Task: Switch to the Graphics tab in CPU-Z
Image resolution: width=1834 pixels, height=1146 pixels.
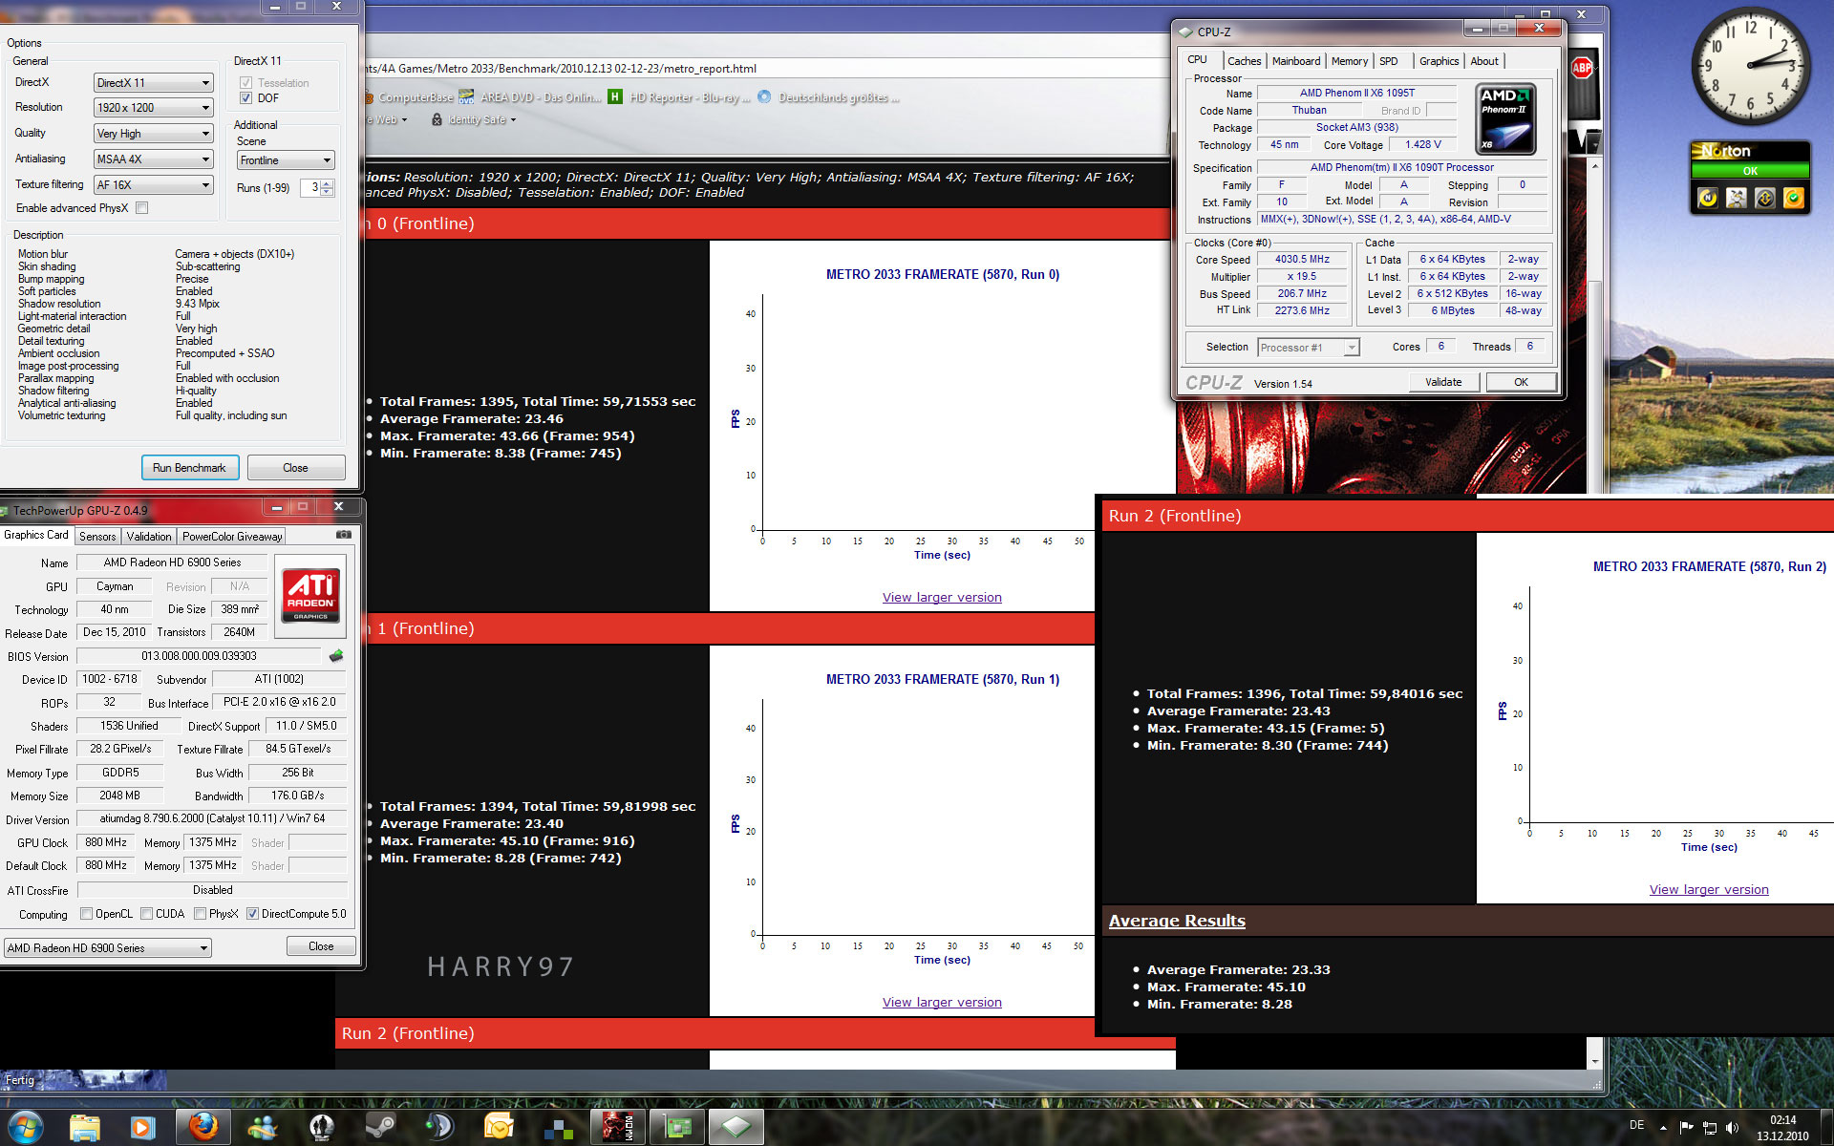Action: (x=1439, y=61)
